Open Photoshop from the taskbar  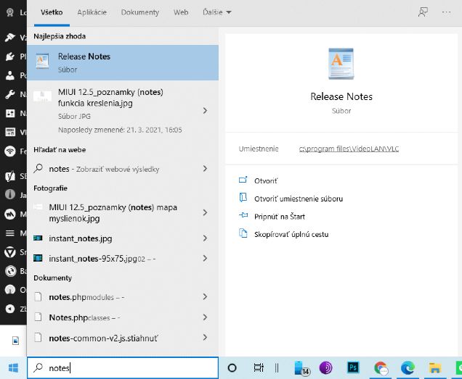(353, 367)
